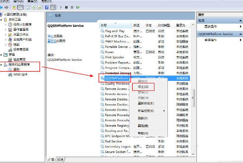
Task: Toggle the show/hide console tree toolbar icon
Action: [20, 8]
